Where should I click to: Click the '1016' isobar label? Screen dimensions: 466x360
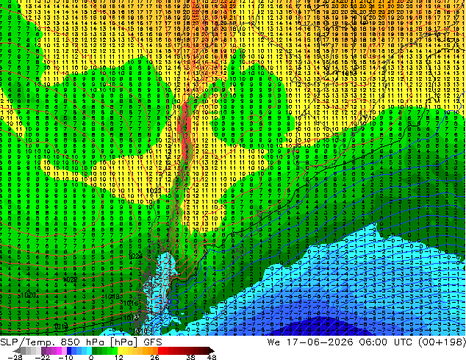131,303
